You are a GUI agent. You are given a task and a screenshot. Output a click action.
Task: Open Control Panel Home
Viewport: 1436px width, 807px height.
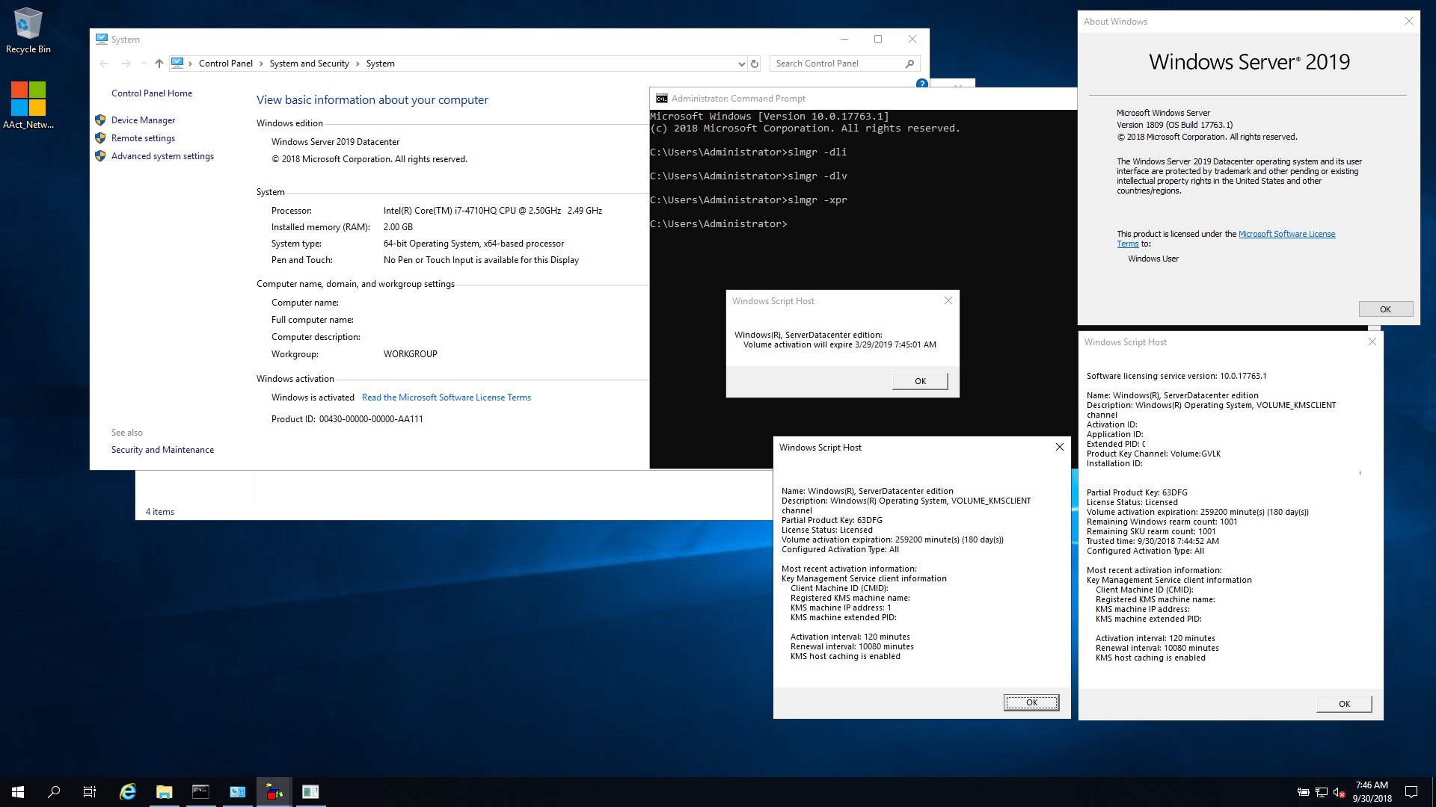152,93
